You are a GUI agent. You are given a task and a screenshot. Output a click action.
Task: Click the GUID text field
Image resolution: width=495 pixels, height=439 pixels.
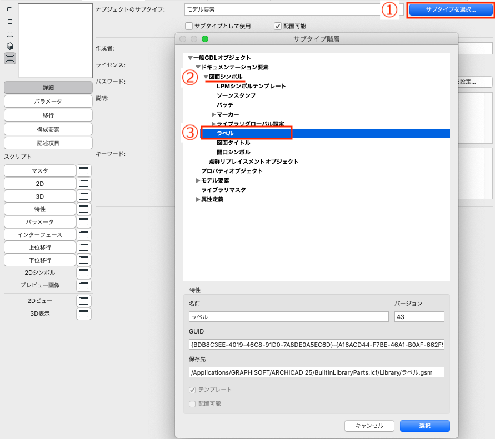317,345
